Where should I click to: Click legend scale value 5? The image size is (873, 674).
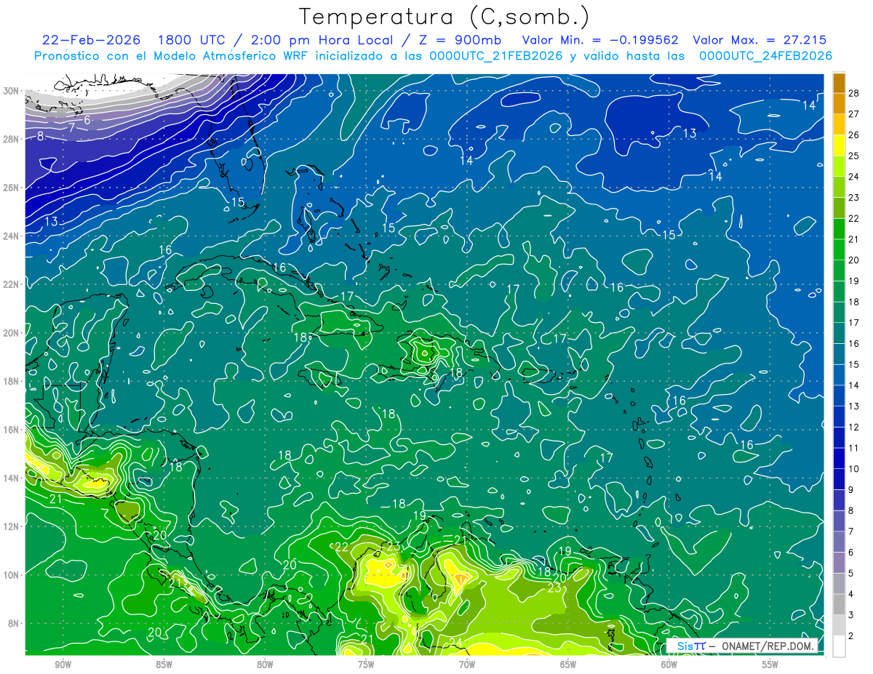(851, 574)
